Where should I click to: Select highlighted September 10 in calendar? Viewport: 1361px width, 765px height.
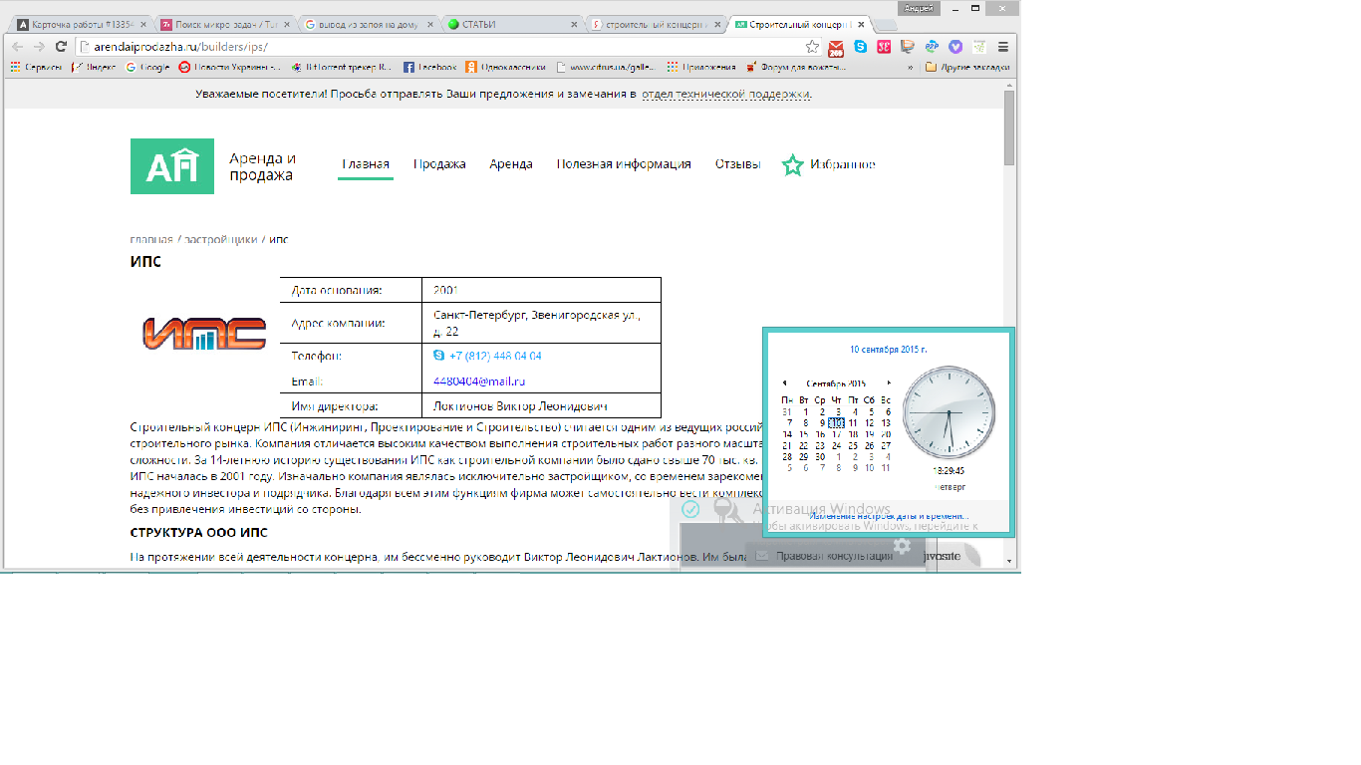pyautogui.click(x=836, y=422)
